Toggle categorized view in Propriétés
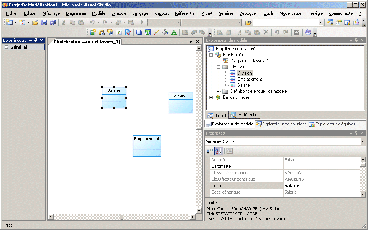Screen dimensions: 368x230 210,151
